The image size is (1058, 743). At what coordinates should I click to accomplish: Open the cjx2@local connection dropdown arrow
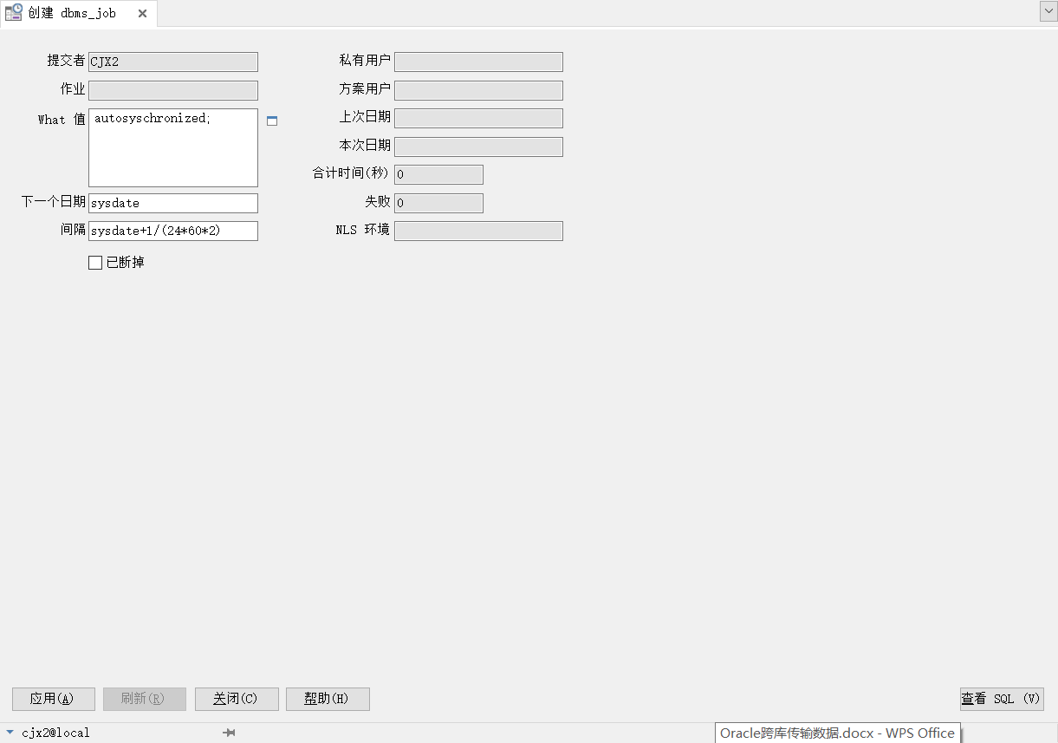10,733
